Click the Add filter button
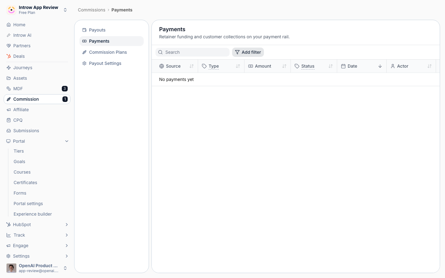The width and height of the screenshot is (445, 278). [x=248, y=52]
